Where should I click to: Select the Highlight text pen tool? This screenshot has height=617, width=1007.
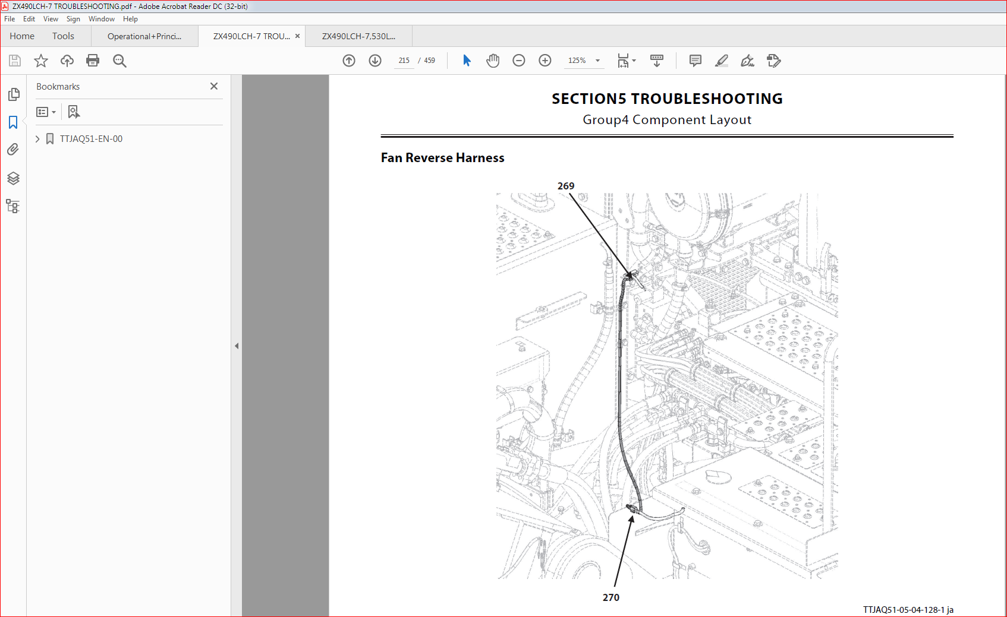722,61
